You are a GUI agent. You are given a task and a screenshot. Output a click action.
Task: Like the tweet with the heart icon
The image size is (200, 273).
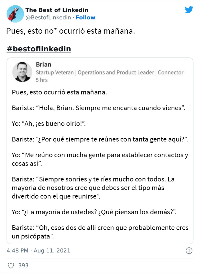point(11,265)
